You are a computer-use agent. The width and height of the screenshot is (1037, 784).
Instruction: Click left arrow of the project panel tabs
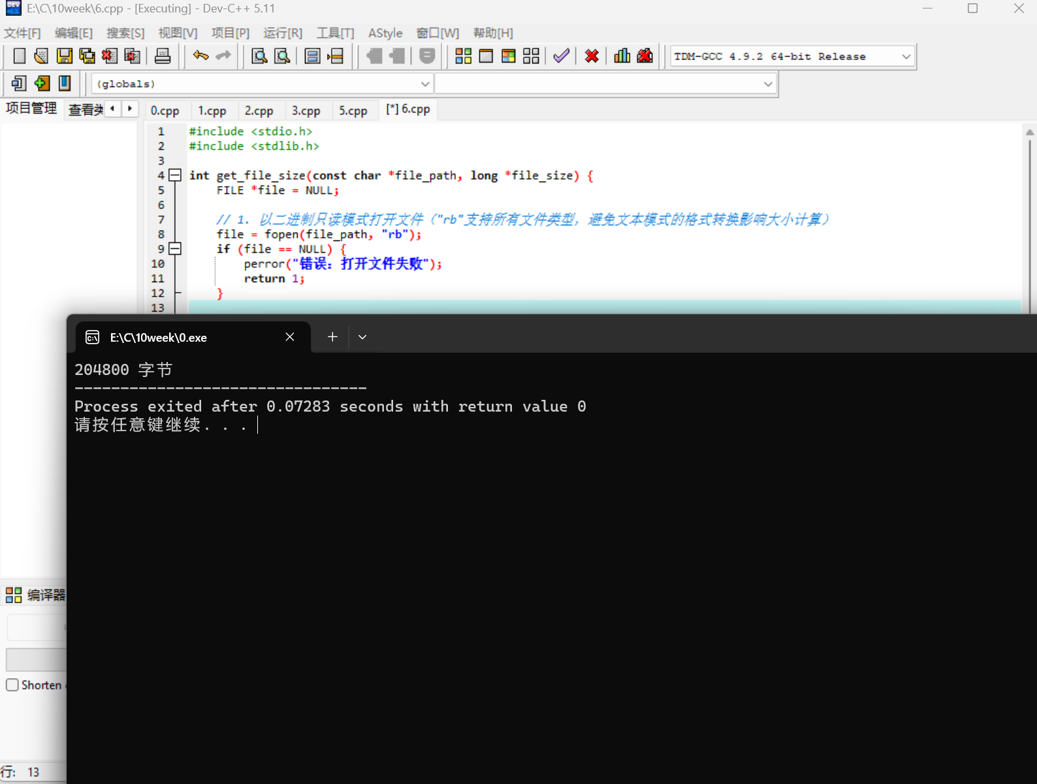113,108
